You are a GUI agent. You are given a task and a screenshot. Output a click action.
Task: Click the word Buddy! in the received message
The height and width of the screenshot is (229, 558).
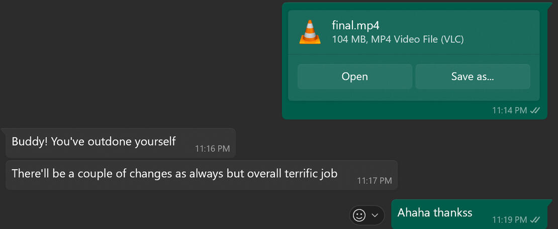(x=30, y=141)
